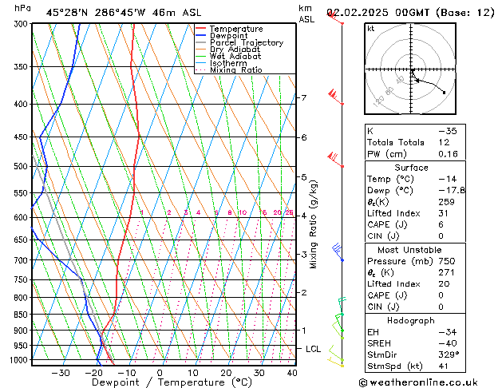Image resolution: width=502 pixels, height=388 pixels.
Task: Click the 'Hodograph' section heading
Action: click(x=411, y=321)
